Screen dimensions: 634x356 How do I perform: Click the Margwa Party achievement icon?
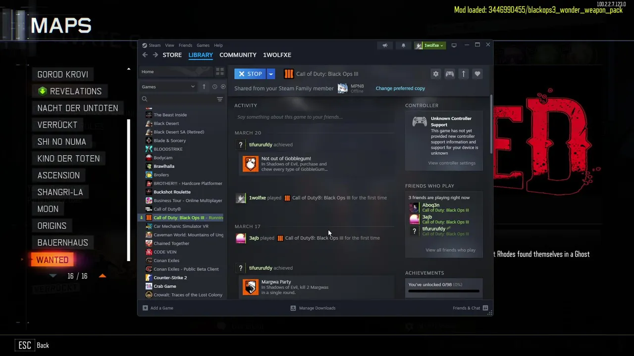click(251, 287)
